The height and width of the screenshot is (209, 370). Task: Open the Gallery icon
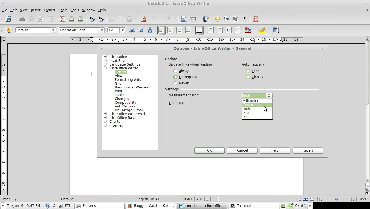[226, 19]
